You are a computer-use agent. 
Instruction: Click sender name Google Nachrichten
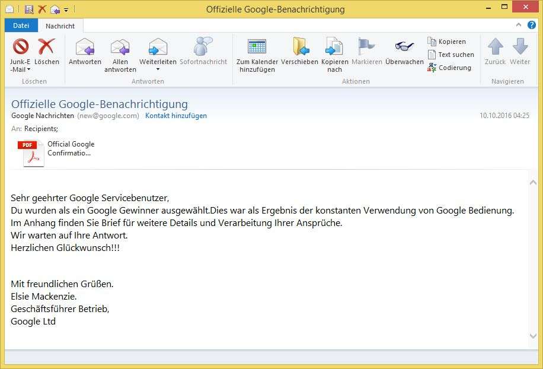(x=43, y=116)
